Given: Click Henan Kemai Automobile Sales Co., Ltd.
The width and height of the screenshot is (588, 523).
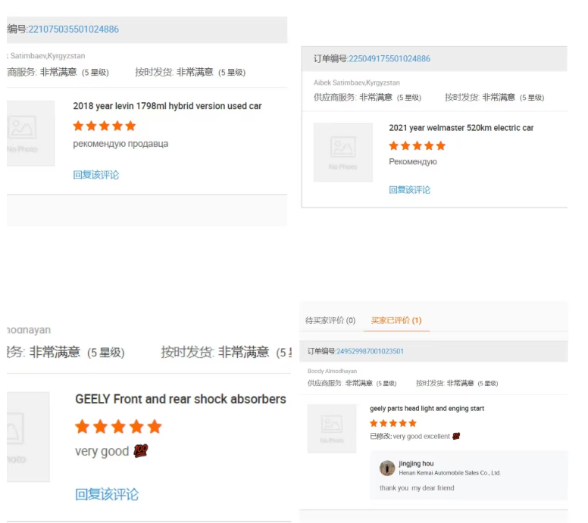Looking at the screenshot, I should [449, 473].
